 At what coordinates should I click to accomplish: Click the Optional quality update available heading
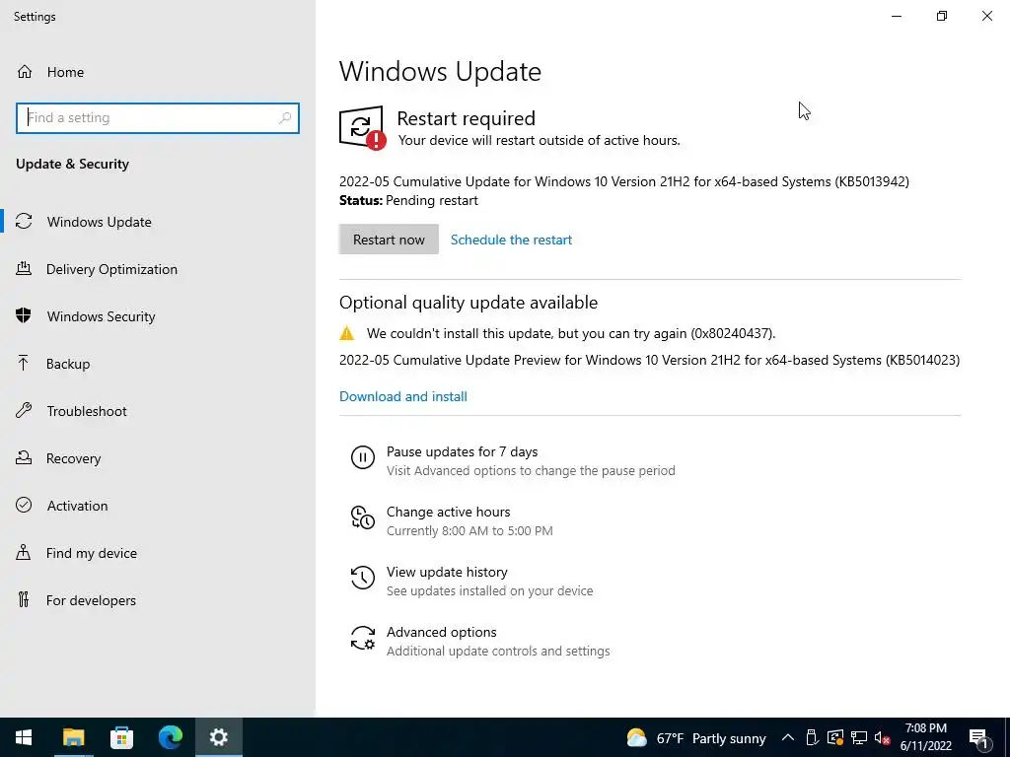469,302
